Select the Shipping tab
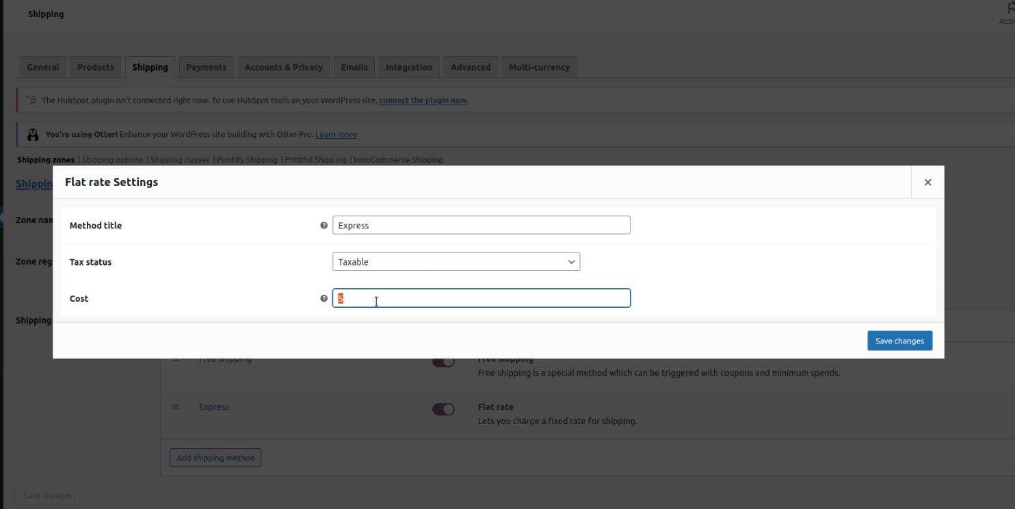1015x509 pixels. point(150,67)
